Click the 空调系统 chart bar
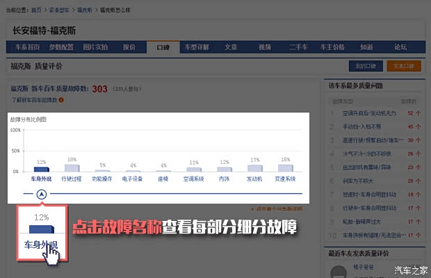This screenshot has height=278, width=431. click(194, 170)
